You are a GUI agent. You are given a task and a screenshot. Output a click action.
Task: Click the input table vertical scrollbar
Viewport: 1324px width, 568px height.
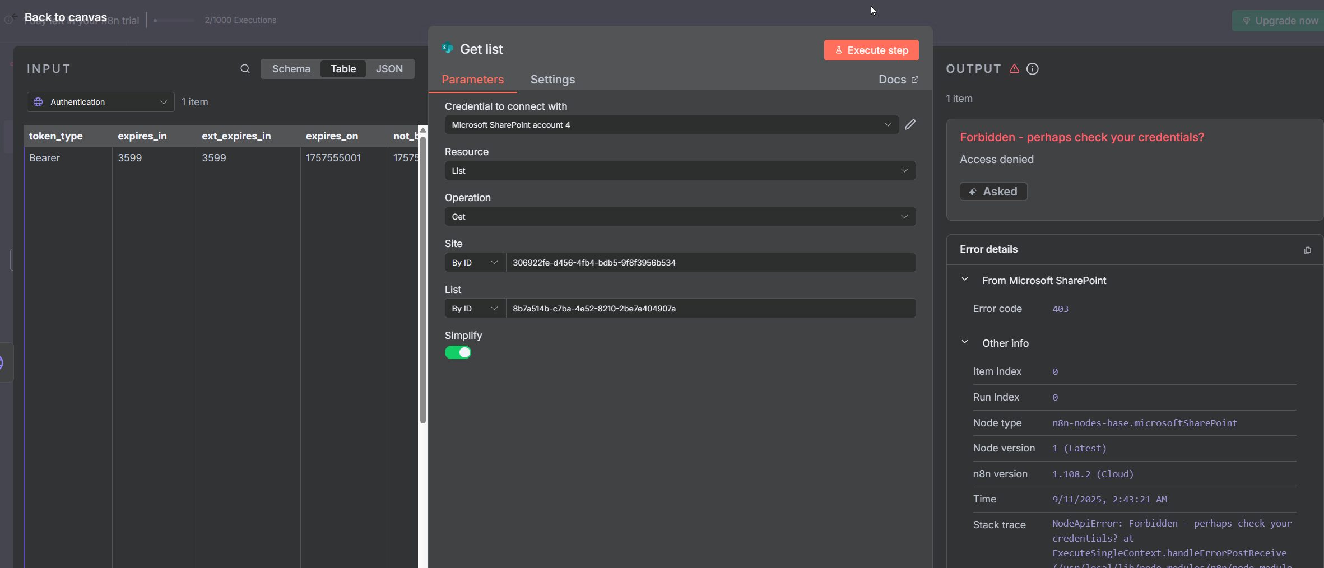423,280
